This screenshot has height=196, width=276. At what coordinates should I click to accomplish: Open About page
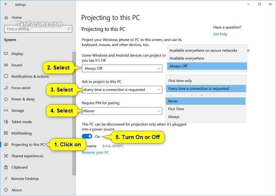pos(17,190)
